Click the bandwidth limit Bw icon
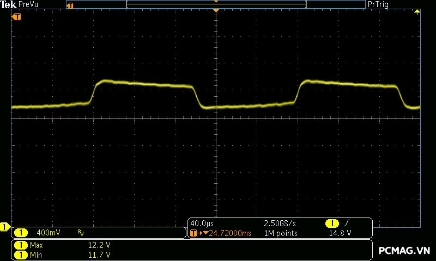This screenshot has width=436, height=261. [x=81, y=233]
